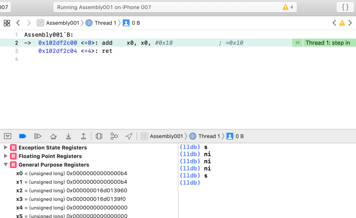
Task: Jump to the previous issue
Action: pos(334,23)
